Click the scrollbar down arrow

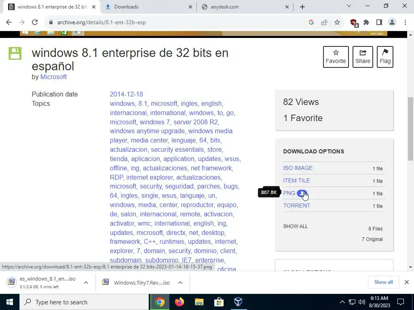click(x=410, y=267)
